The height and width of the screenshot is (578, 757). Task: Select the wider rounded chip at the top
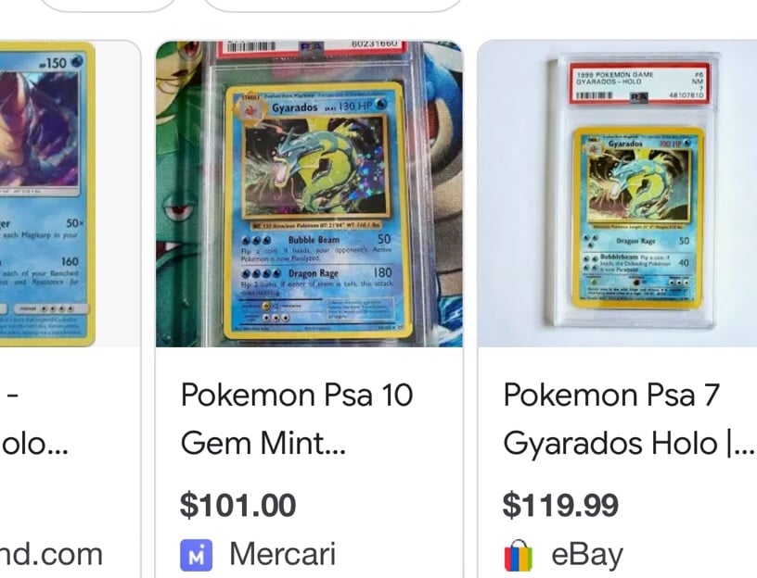332,4
